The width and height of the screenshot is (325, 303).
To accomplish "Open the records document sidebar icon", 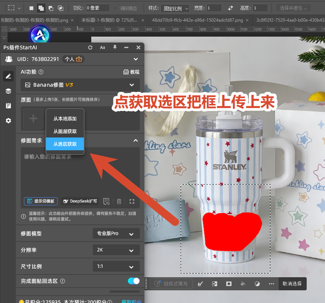I will point(8,106).
